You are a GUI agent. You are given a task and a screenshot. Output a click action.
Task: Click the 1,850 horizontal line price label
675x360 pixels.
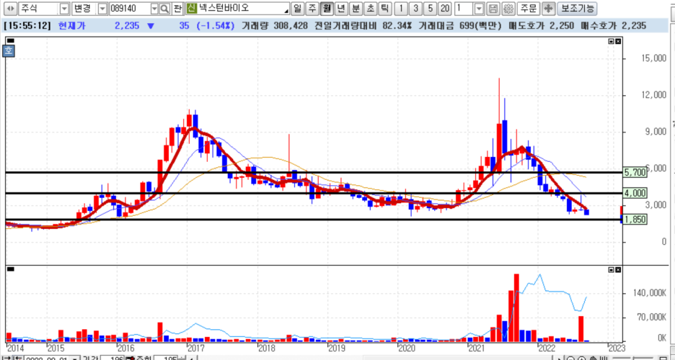click(635, 220)
